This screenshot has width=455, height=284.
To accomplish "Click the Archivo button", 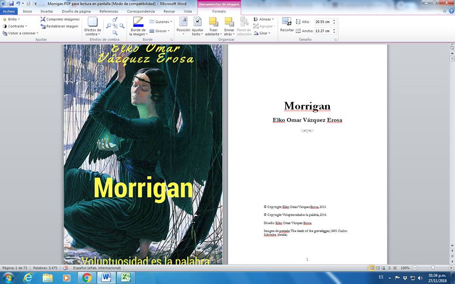I will coord(9,11).
